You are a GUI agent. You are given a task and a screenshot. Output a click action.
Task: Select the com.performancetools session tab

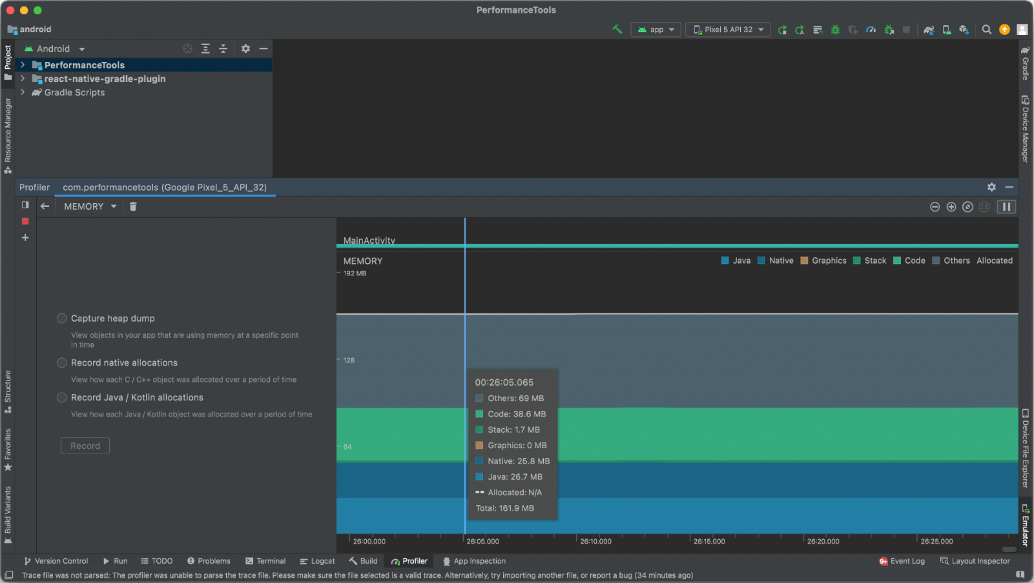coord(165,187)
